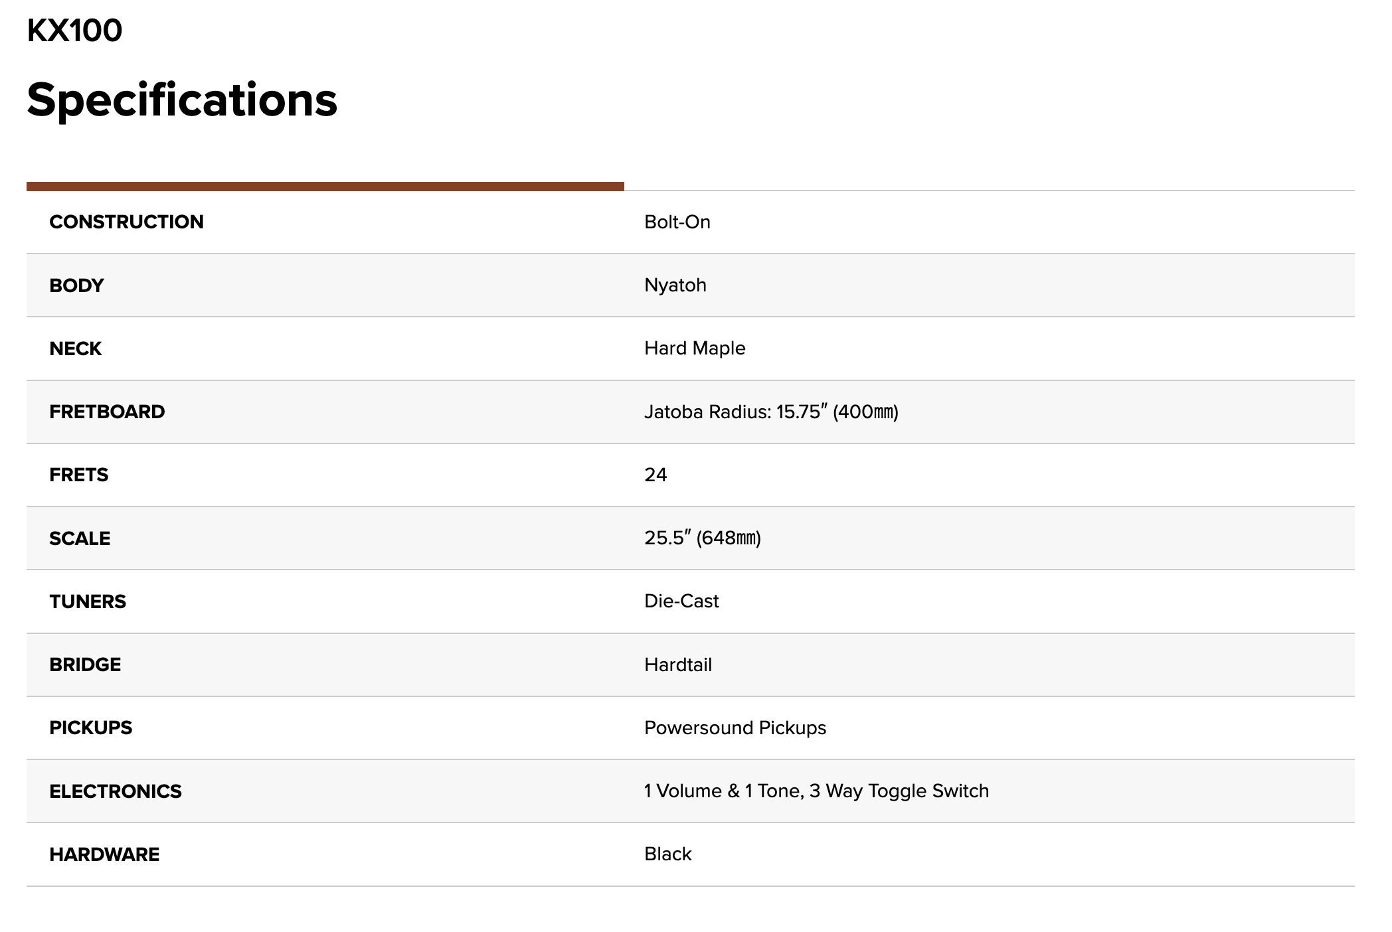This screenshot has height=932, width=1392.
Task: Click the CONSTRUCTION row label
Action: pos(126,222)
